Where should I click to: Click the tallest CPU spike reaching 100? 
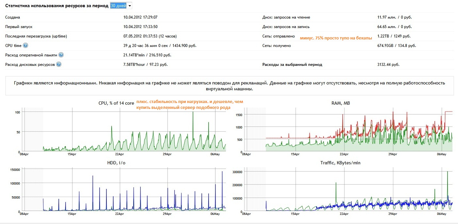193,113
